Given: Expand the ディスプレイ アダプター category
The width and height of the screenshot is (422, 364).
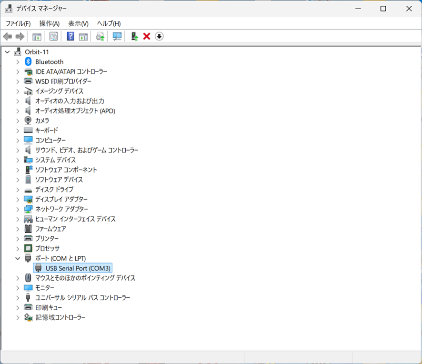Looking at the screenshot, I should (18, 199).
